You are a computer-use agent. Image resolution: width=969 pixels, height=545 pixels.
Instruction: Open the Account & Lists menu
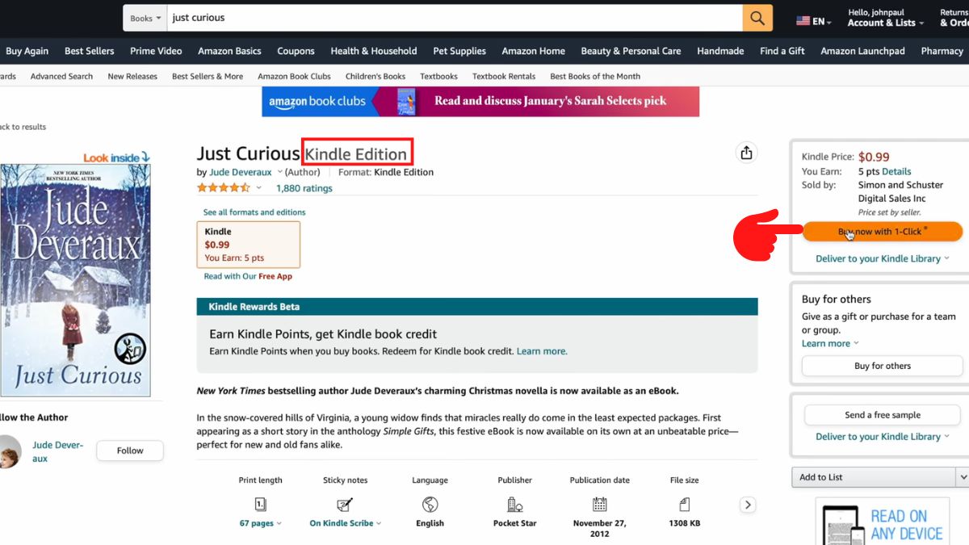click(885, 18)
